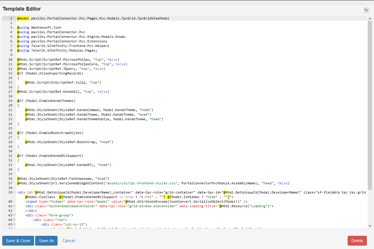Click the '@if (Model.EnableKendoRtlSupport)' line
Viewport: 374px width, 249px height.
(x=50, y=156)
